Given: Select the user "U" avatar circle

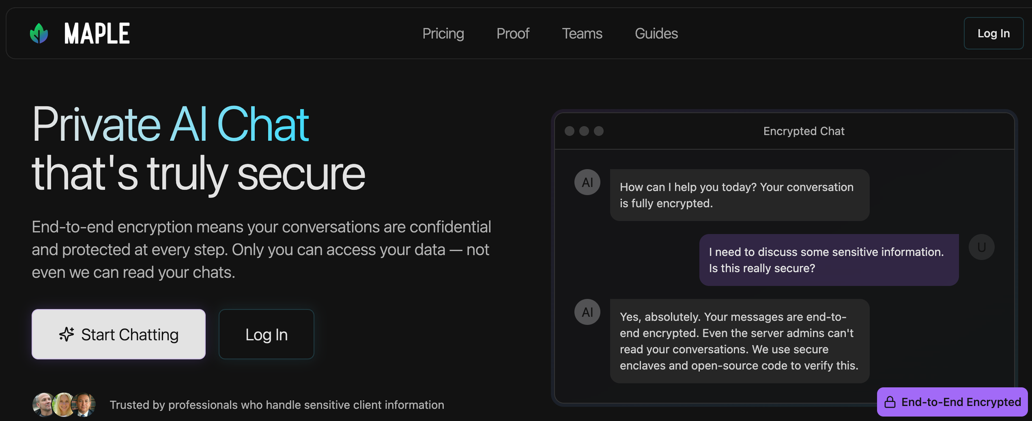Looking at the screenshot, I should (x=981, y=247).
